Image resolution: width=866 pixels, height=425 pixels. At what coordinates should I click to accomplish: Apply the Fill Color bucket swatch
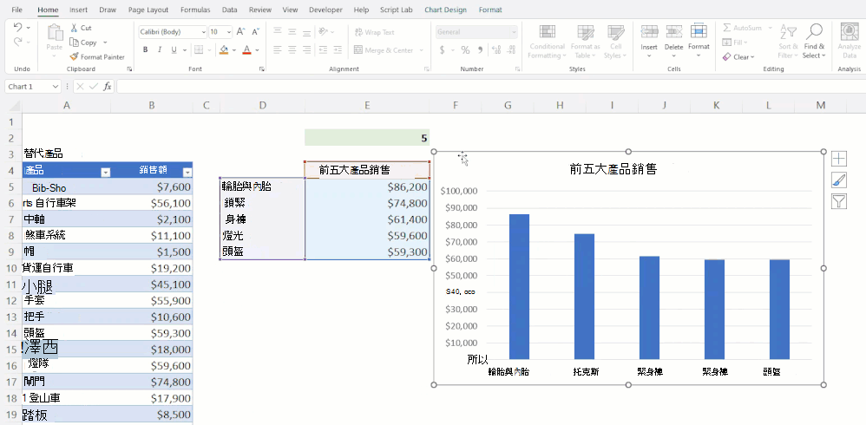click(224, 50)
